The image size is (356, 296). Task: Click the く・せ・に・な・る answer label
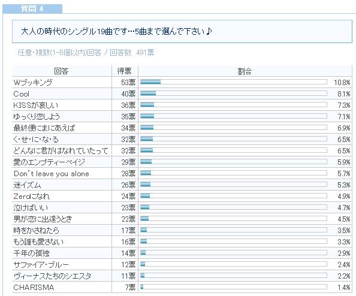[36, 140]
